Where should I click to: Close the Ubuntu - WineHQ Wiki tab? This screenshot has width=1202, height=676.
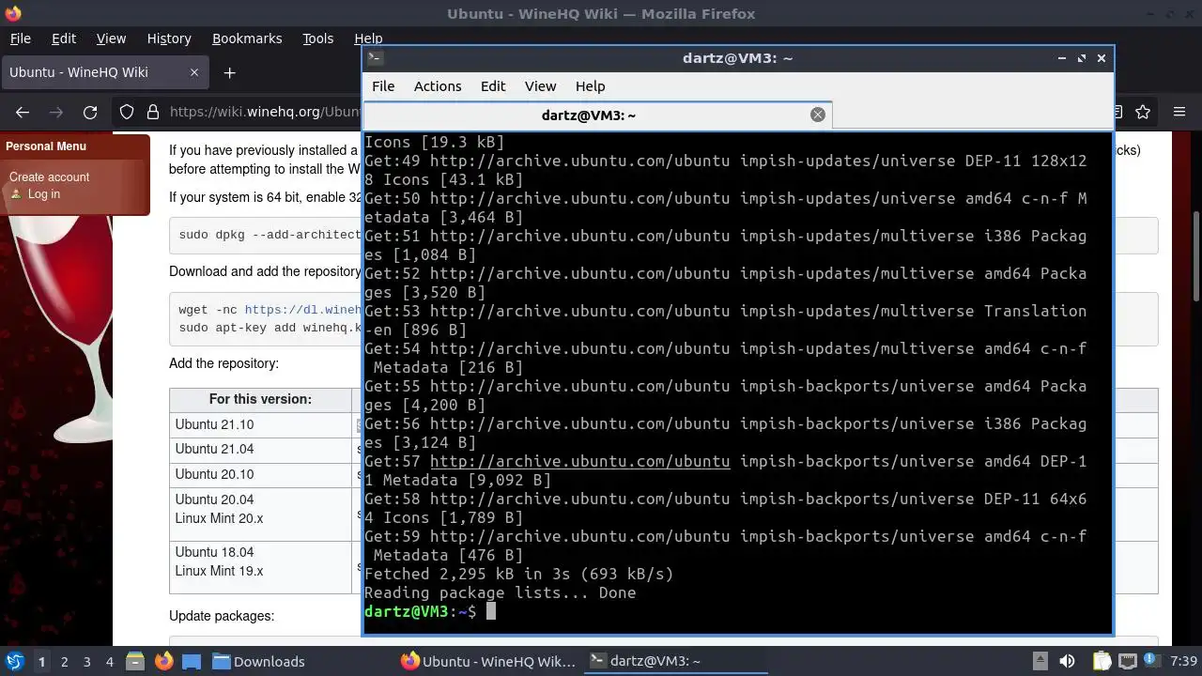(x=194, y=72)
